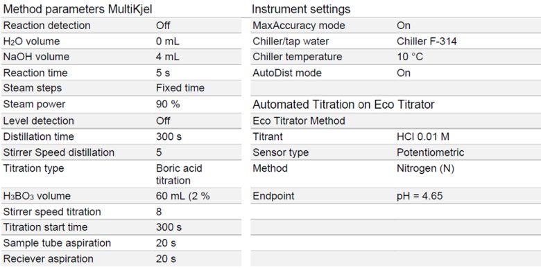The image size is (541, 268).
Task: Click the Stirrer speed titration value 8
Action: 159,211
